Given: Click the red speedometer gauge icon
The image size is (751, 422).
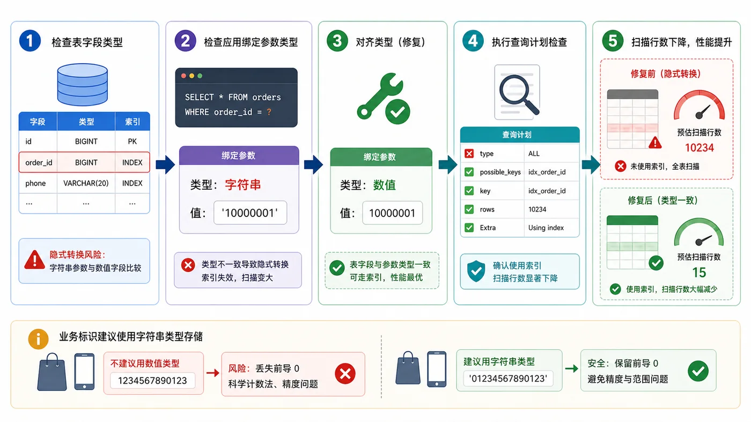Looking at the screenshot, I should click(x=699, y=106).
